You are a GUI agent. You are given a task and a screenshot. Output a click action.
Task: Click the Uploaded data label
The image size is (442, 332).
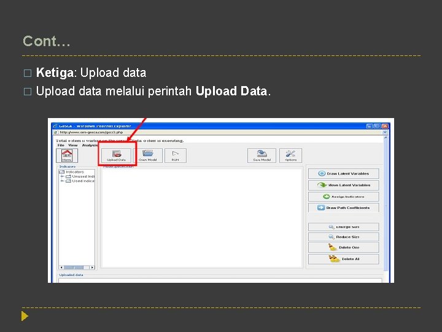(71, 275)
